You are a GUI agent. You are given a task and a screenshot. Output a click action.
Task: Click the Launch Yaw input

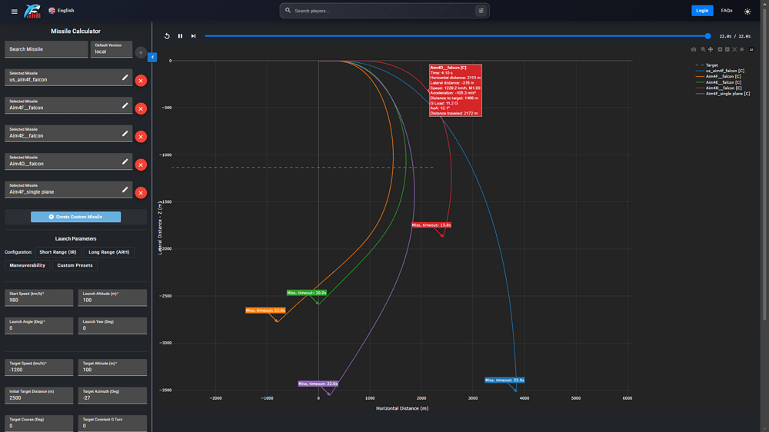[x=112, y=326]
